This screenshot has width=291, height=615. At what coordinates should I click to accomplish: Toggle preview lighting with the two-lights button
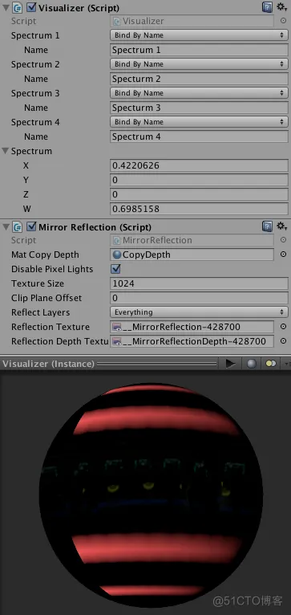coord(271,364)
